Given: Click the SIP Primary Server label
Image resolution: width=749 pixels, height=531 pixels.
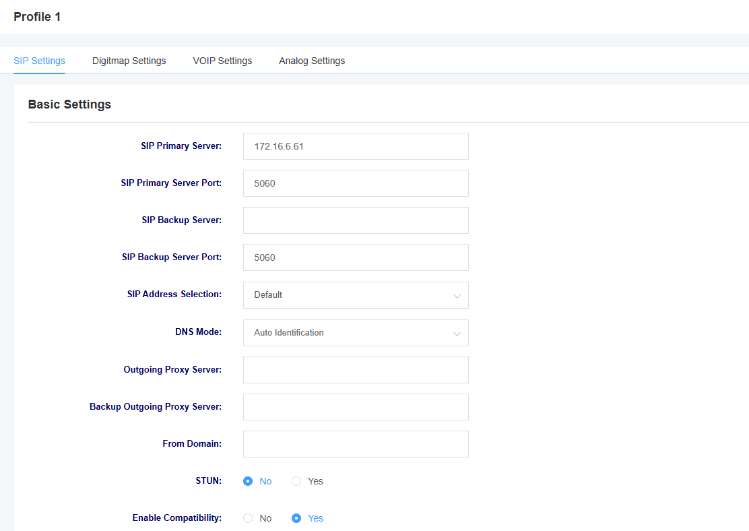Looking at the screenshot, I should click(181, 146).
